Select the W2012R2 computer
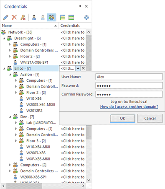The width and height of the screenshot is (165, 189). pos(34,111)
